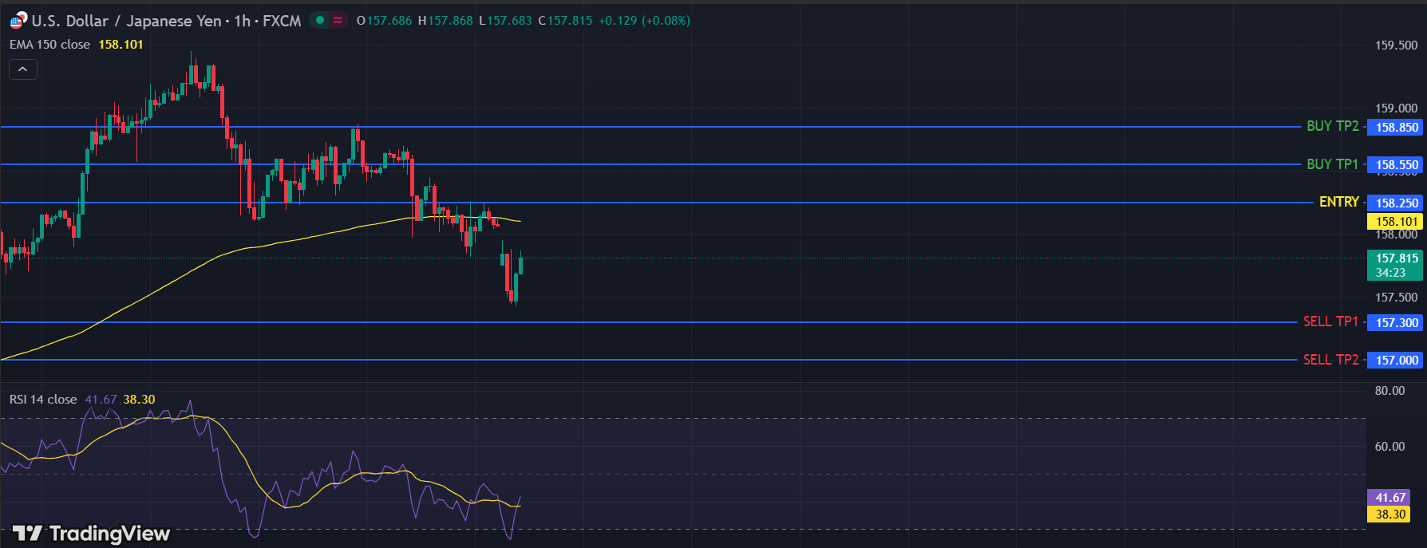Click the green 157.815 current price tag
Image resolution: width=1427 pixels, height=548 pixels.
tap(1396, 265)
